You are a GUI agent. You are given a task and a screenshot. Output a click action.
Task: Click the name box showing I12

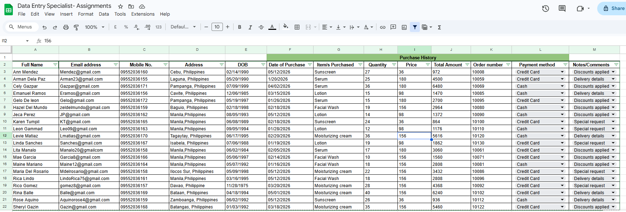(12, 41)
